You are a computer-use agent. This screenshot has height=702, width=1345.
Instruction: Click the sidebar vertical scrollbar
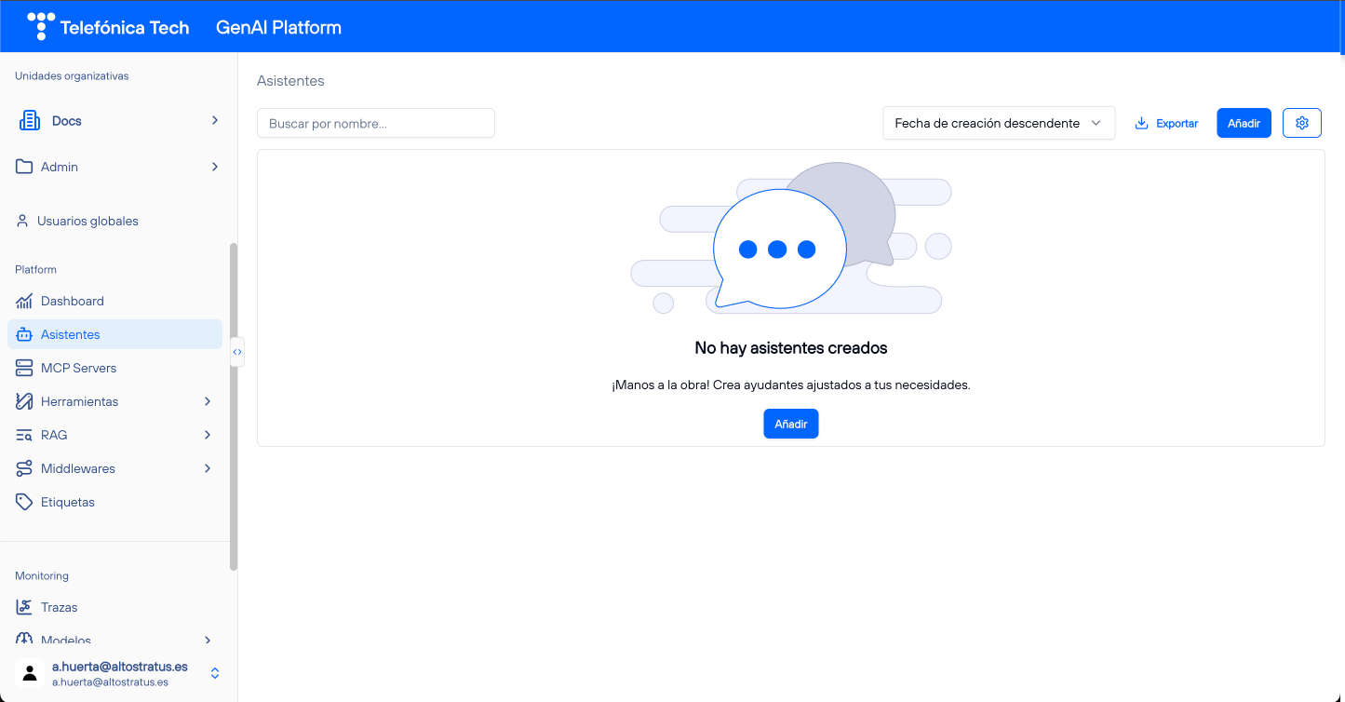[x=234, y=406]
